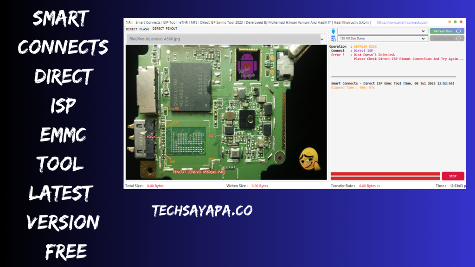The image size is (475, 267).
Task: Switch to the DIRECT PINOUT tab
Action: tap(165, 29)
